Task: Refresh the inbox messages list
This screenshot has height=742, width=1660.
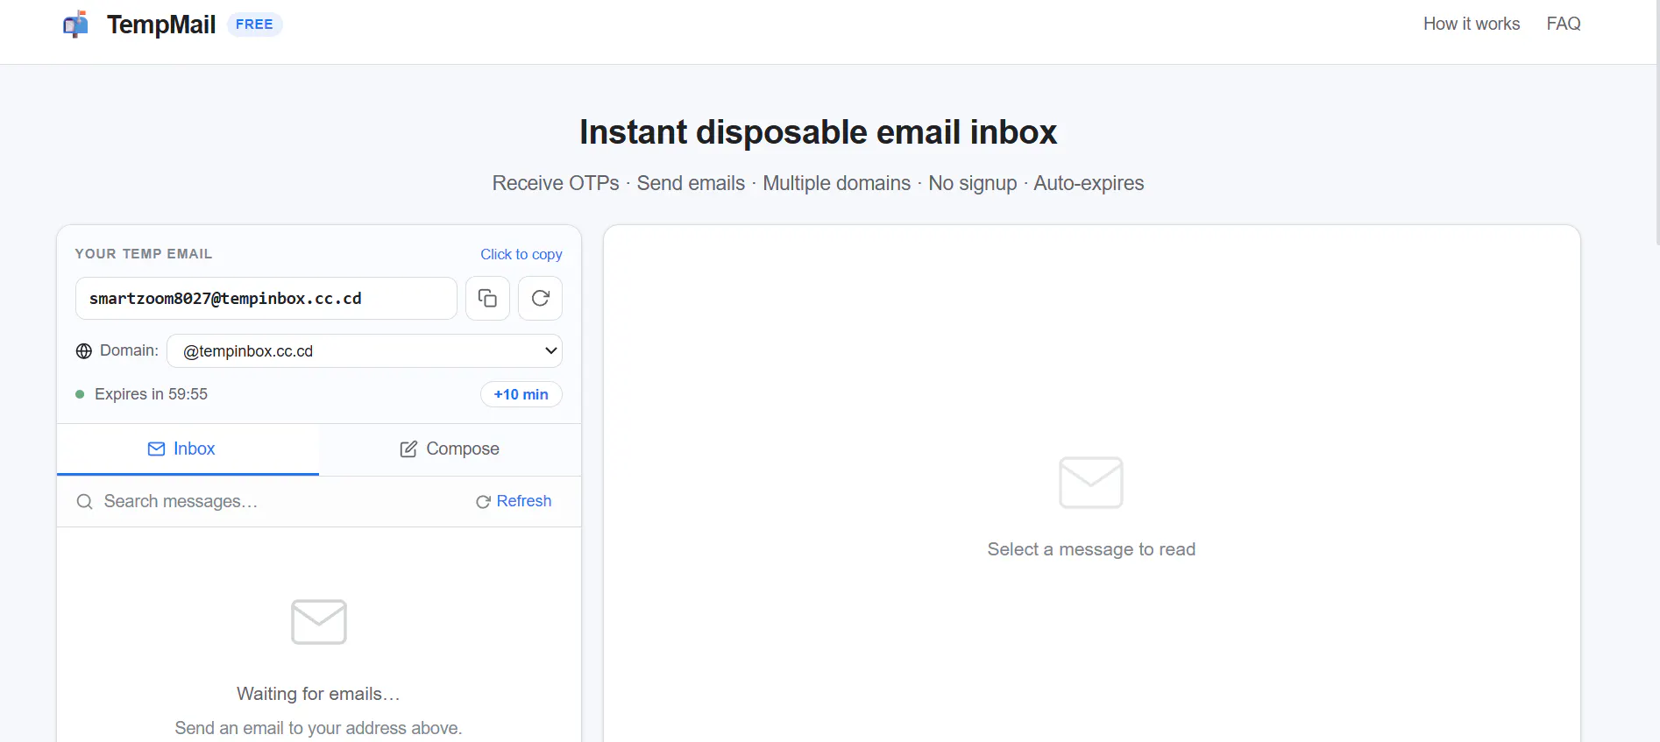Action: (x=514, y=501)
